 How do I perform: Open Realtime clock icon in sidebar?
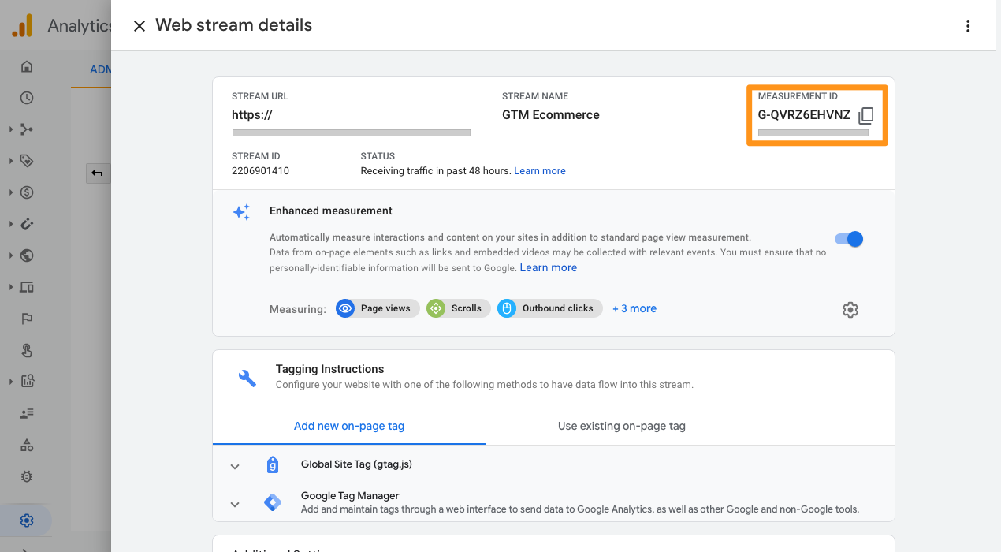click(27, 98)
